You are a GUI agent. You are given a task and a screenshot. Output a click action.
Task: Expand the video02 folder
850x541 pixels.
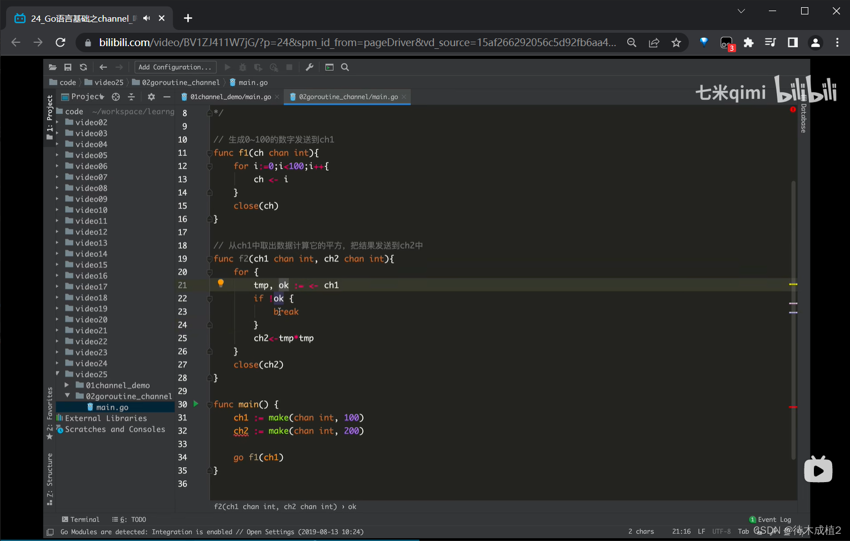(x=57, y=122)
